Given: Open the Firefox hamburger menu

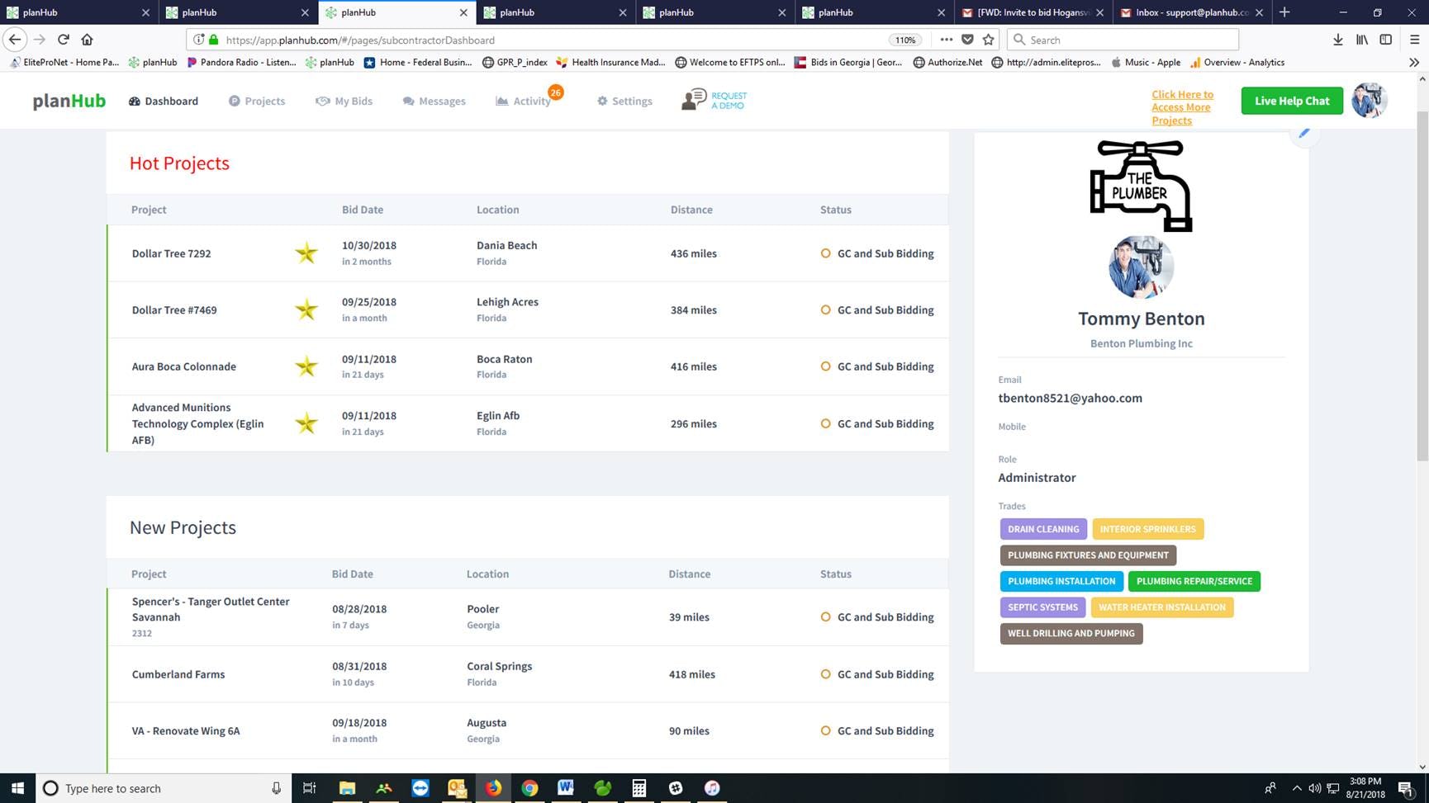Looking at the screenshot, I should coord(1414,40).
